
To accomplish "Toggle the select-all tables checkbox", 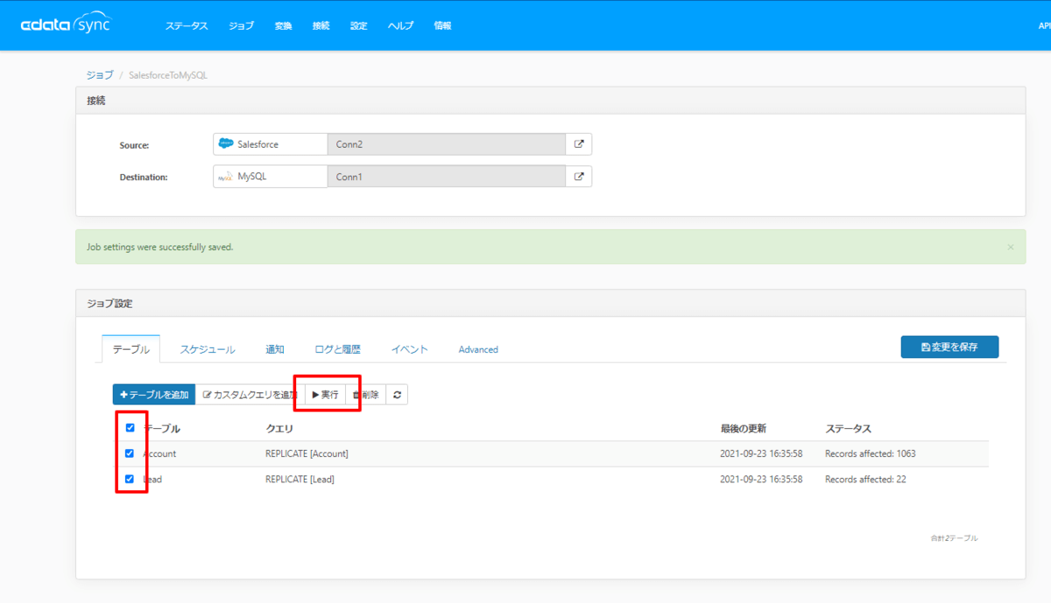I will click(130, 428).
